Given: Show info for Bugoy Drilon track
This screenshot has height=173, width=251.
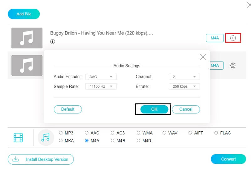Looking at the screenshot, I should [x=53, y=42].
